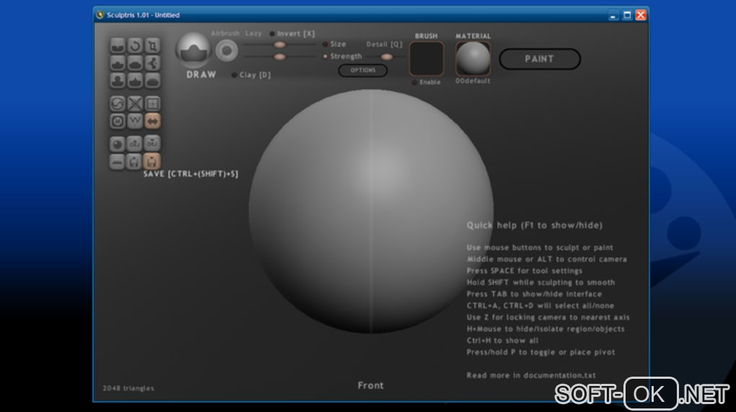Open the MATERIAL sphere preview
The width and height of the screenshot is (736, 412).
pos(473,58)
